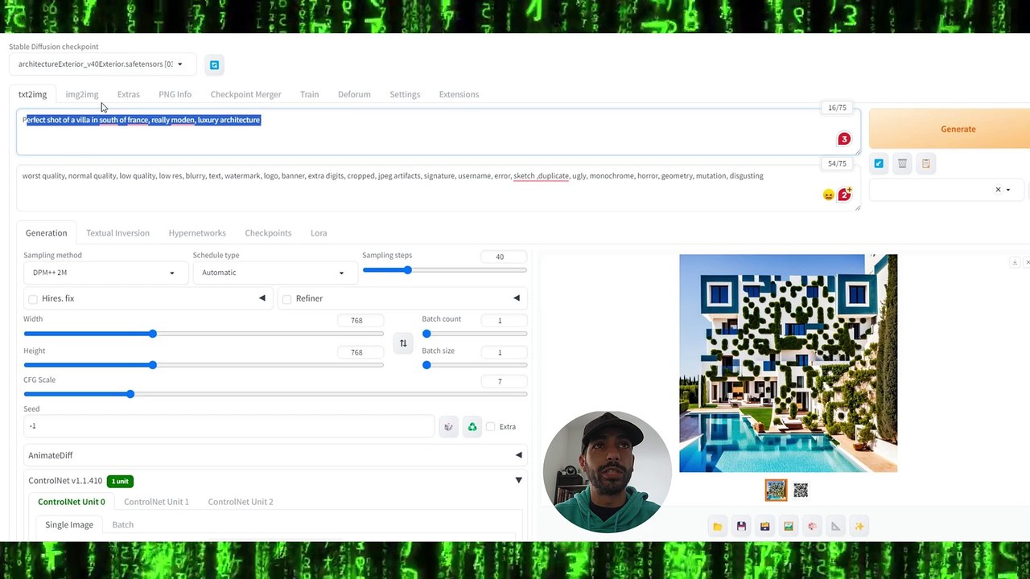The height and width of the screenshot is (579, 1030).
Task: Collapse the ControlNet v1.1.410 section
Action: click(x=518, y=481)
